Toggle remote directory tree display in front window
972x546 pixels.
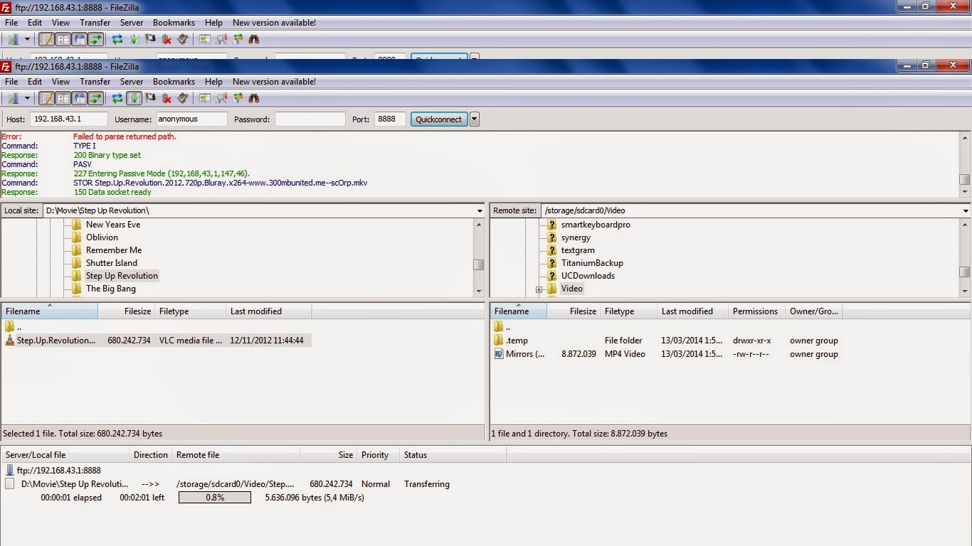tap(80, 98)
